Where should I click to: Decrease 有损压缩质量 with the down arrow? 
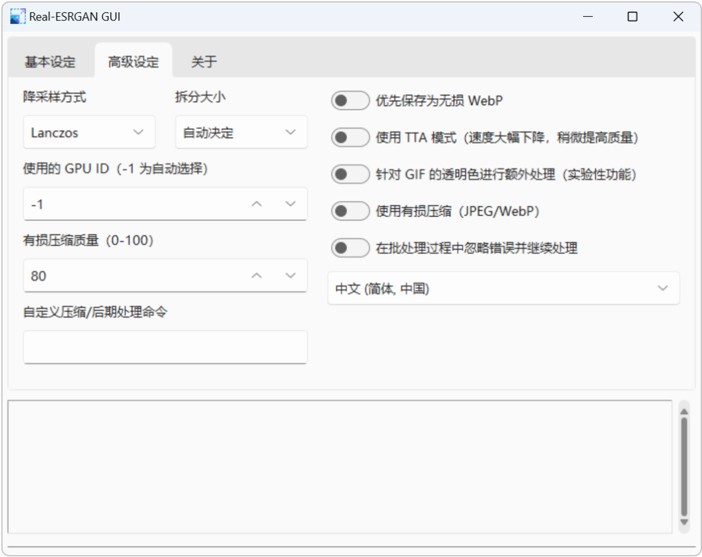pyautogui.click(x=291, y=276)
